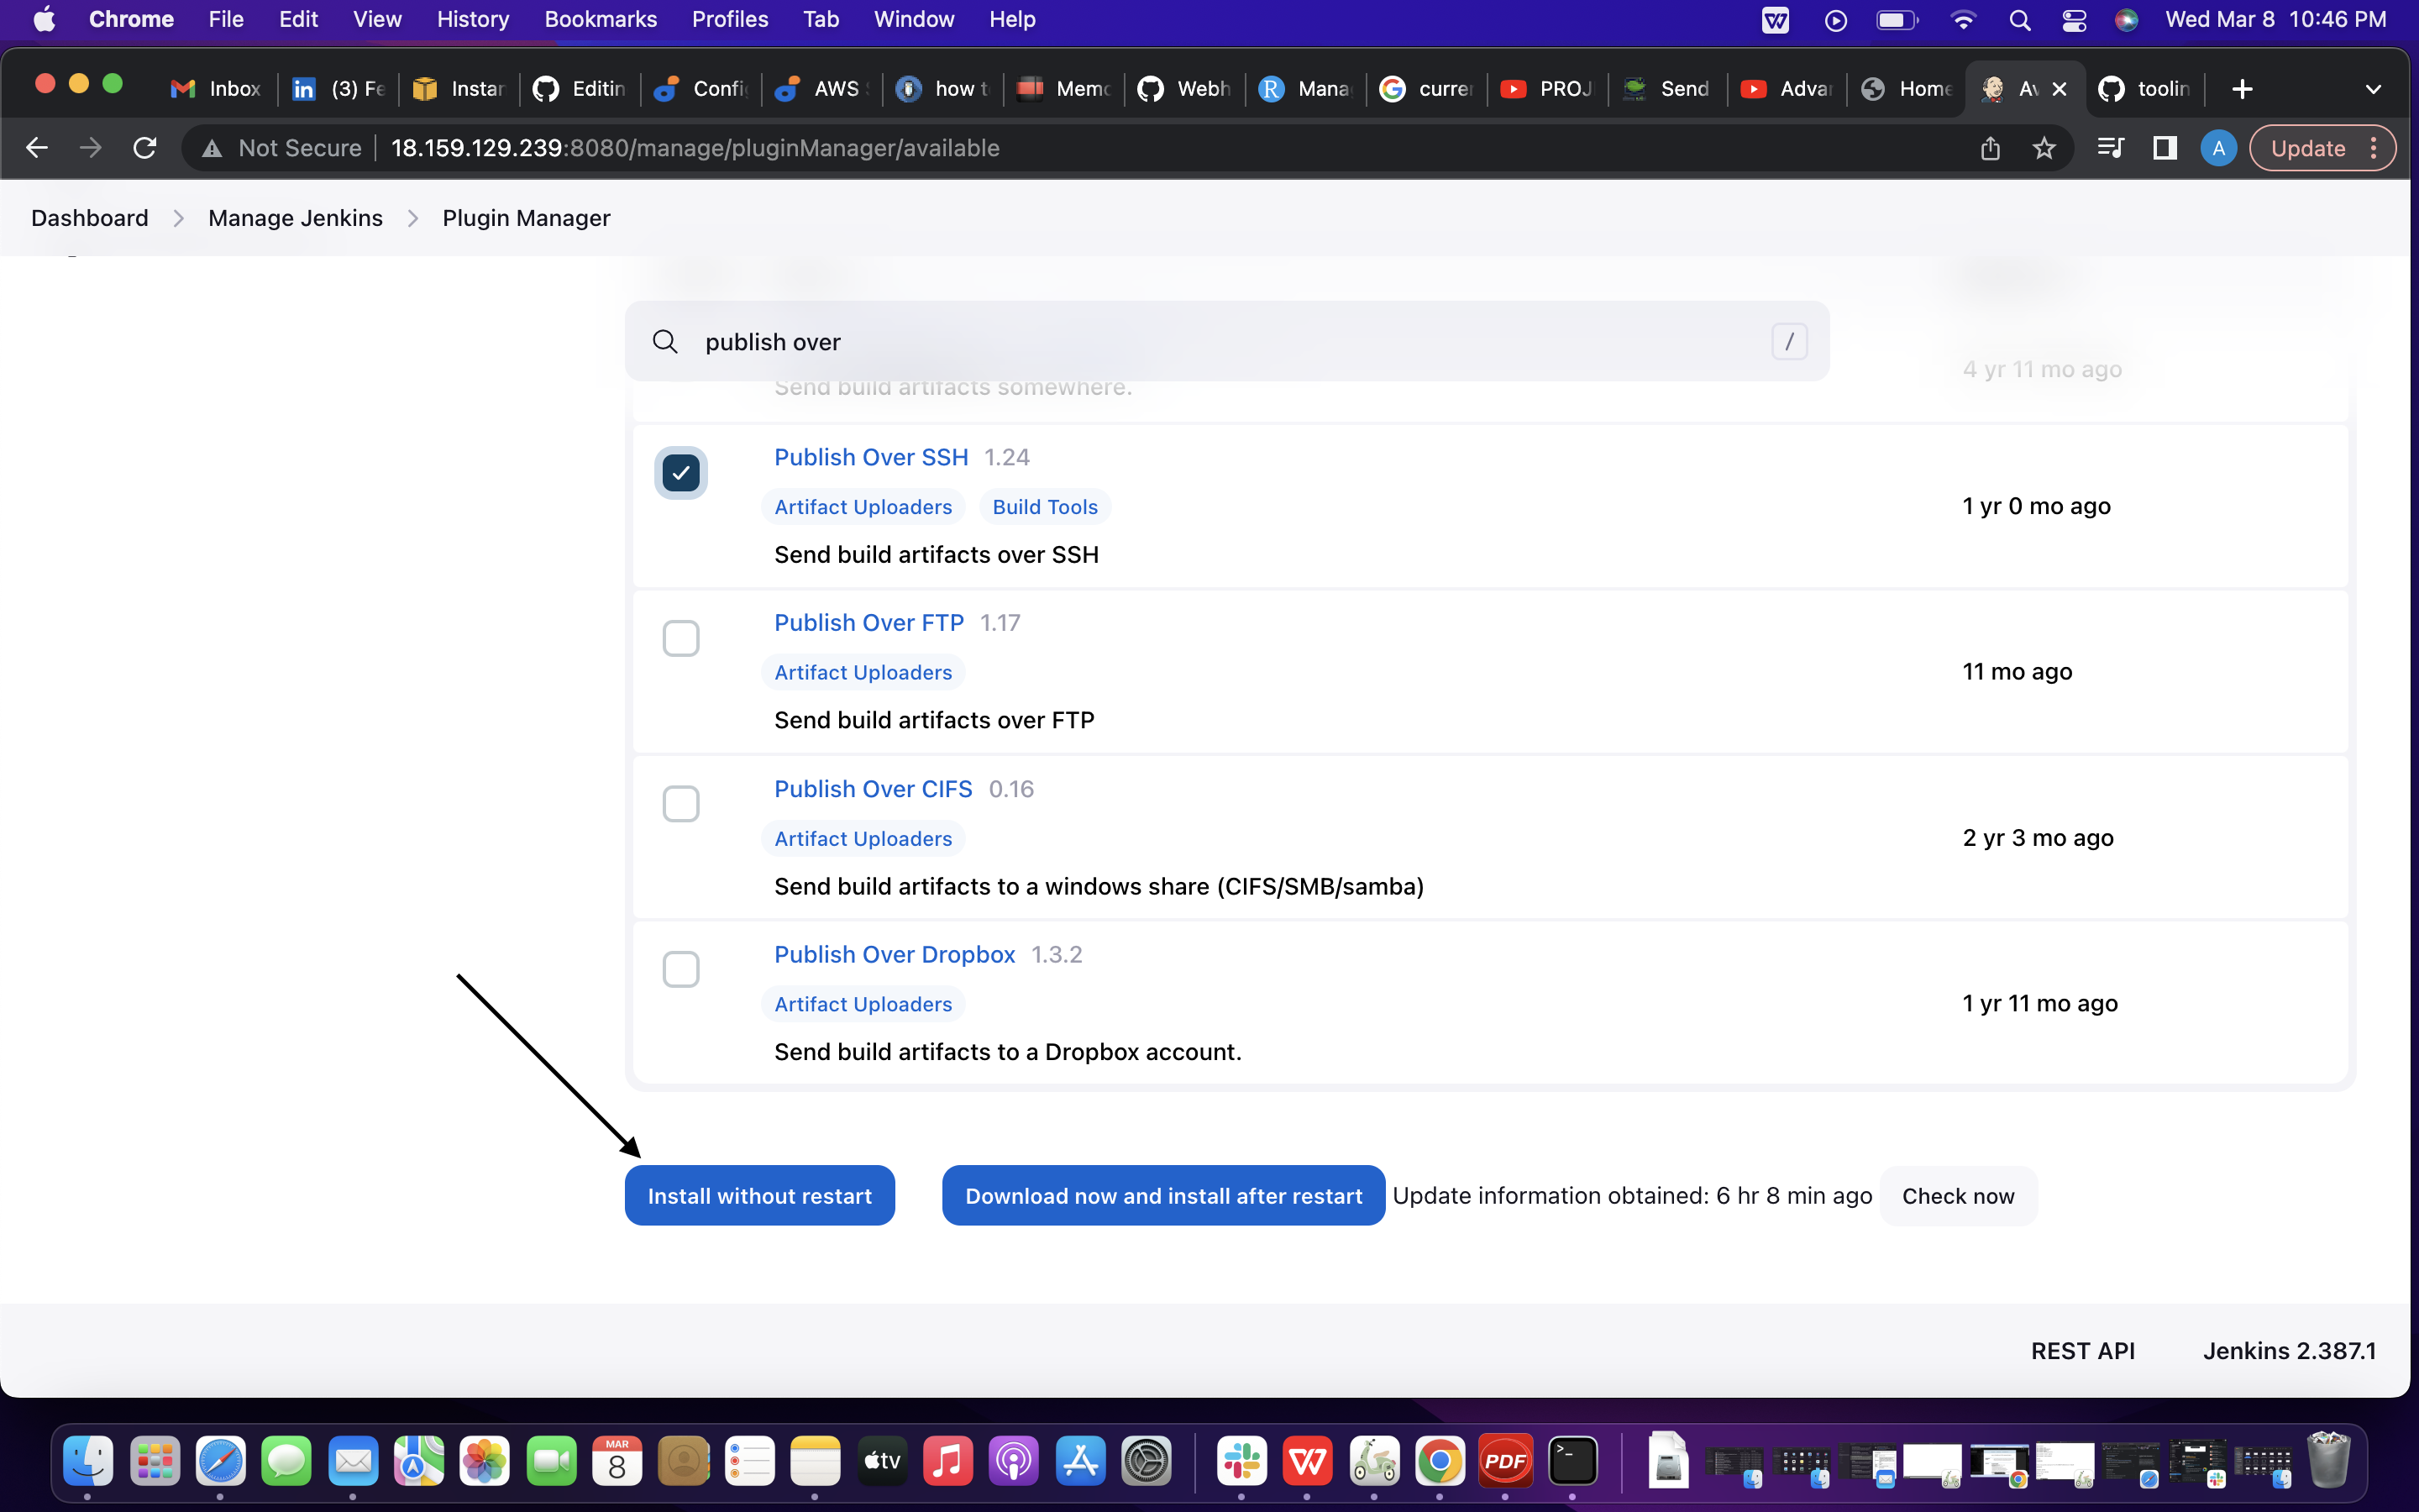Click Download now and install after restart

pos(1163,1195)
